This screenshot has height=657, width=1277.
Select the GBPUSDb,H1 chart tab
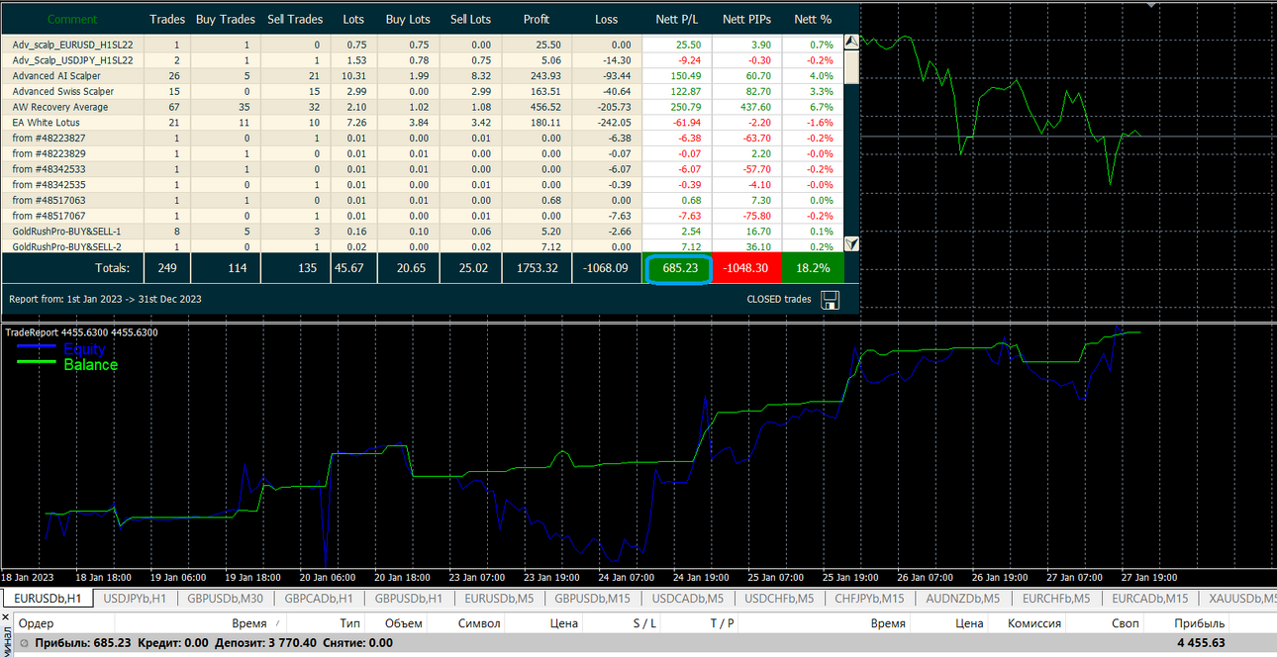[x=409, y=598]
